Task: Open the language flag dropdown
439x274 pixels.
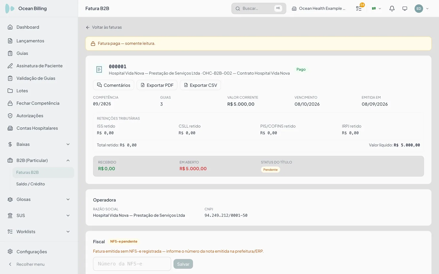Action: tap(376, 8)
